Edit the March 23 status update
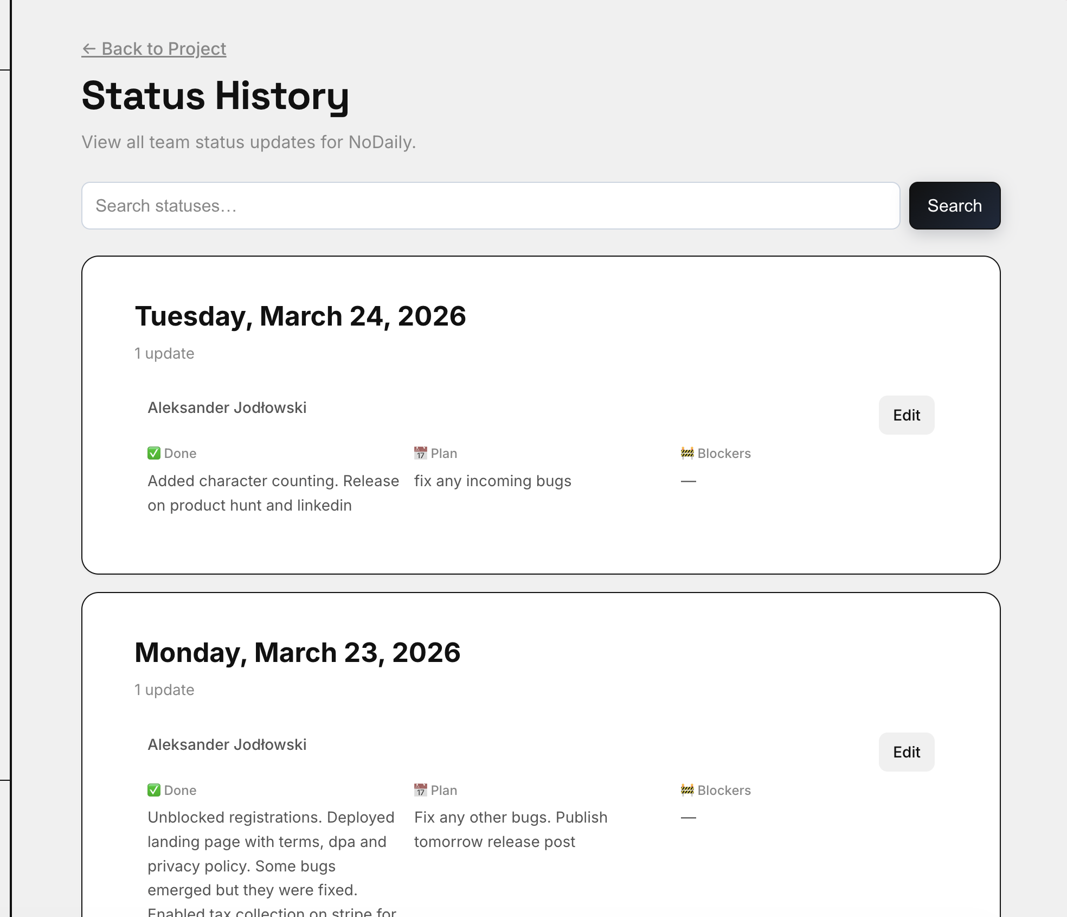This screenshot has height=917, width=1067. (907, 752)
